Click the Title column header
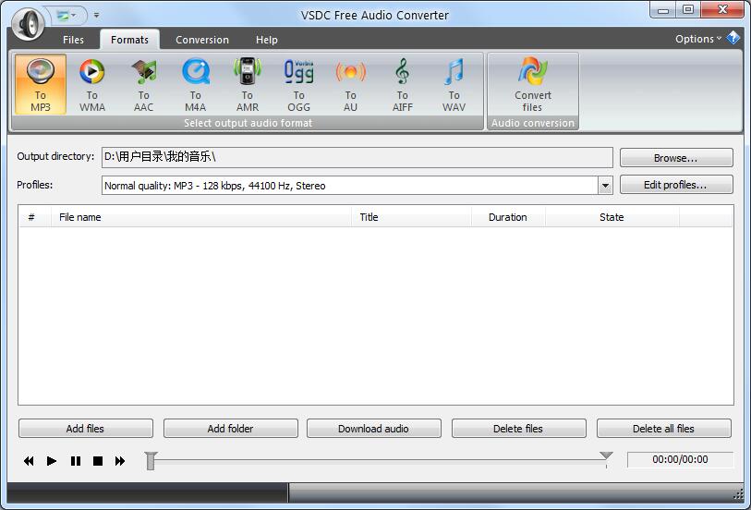751x510 pixels. pyautogui.click(x=411, y=217)
